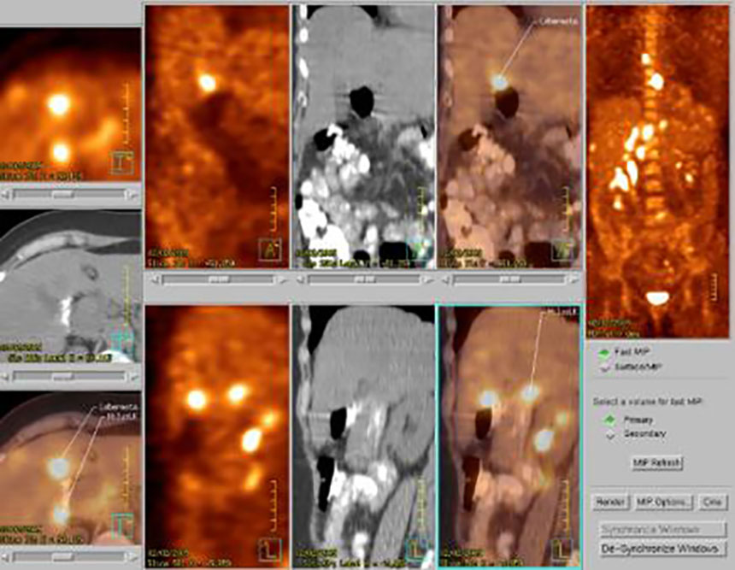
Task: Step axial fused slice forward with right arrow
Action: point(132,557)
